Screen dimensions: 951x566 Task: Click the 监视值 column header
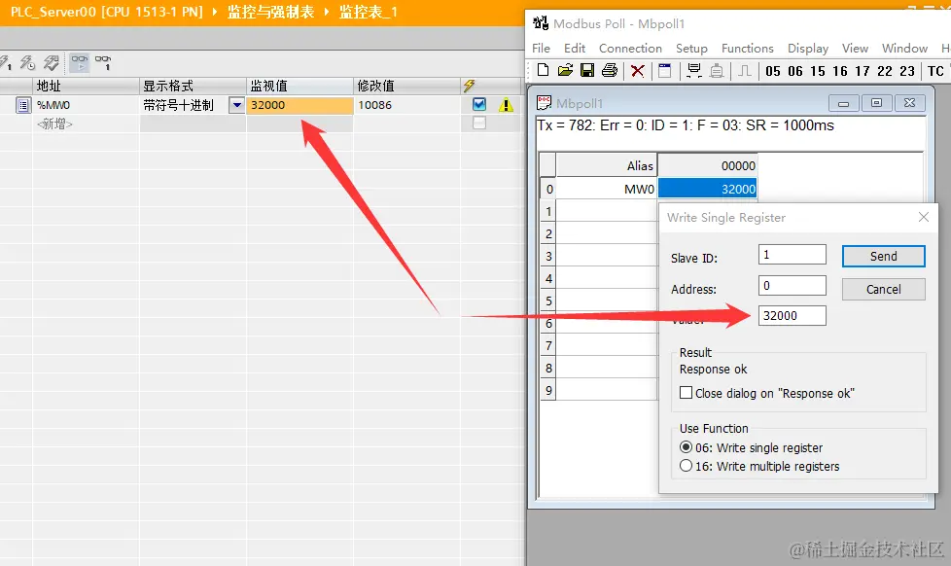point(299,86)
